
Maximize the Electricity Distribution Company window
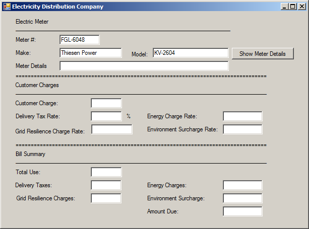[x=293, y=7]
